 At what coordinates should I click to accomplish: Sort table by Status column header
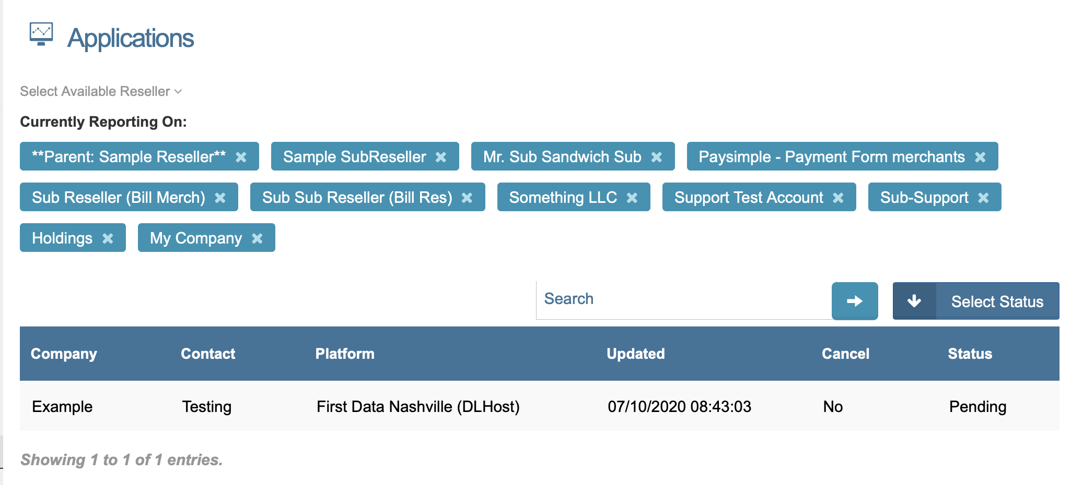(x=970, y=354)
